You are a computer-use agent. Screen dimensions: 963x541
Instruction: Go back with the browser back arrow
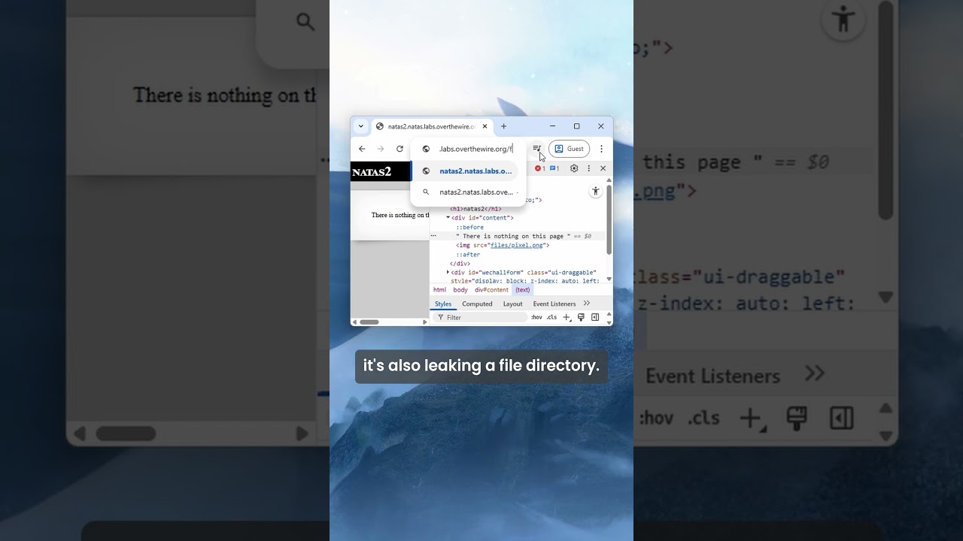click(362, 149)
